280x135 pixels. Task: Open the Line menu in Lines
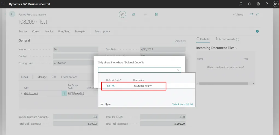tap(54, 77)
